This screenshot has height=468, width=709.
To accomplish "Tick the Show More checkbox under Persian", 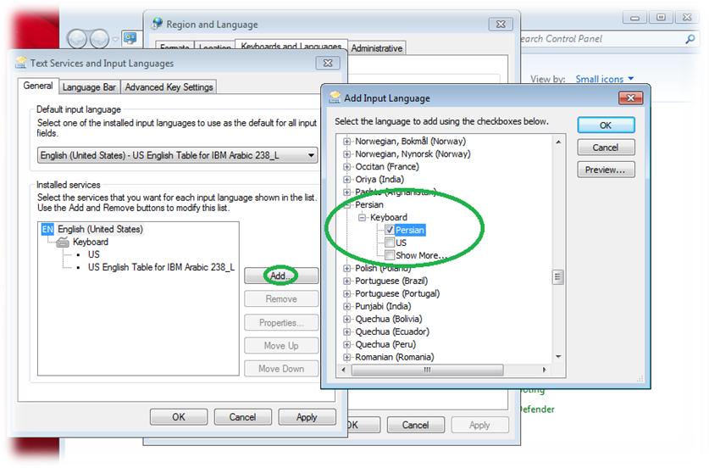I will click(390, 255).
